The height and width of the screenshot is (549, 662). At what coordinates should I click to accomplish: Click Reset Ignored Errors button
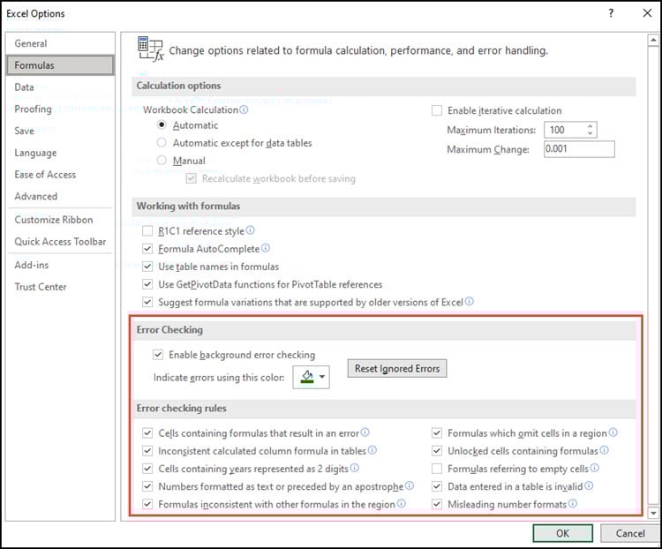397,369
